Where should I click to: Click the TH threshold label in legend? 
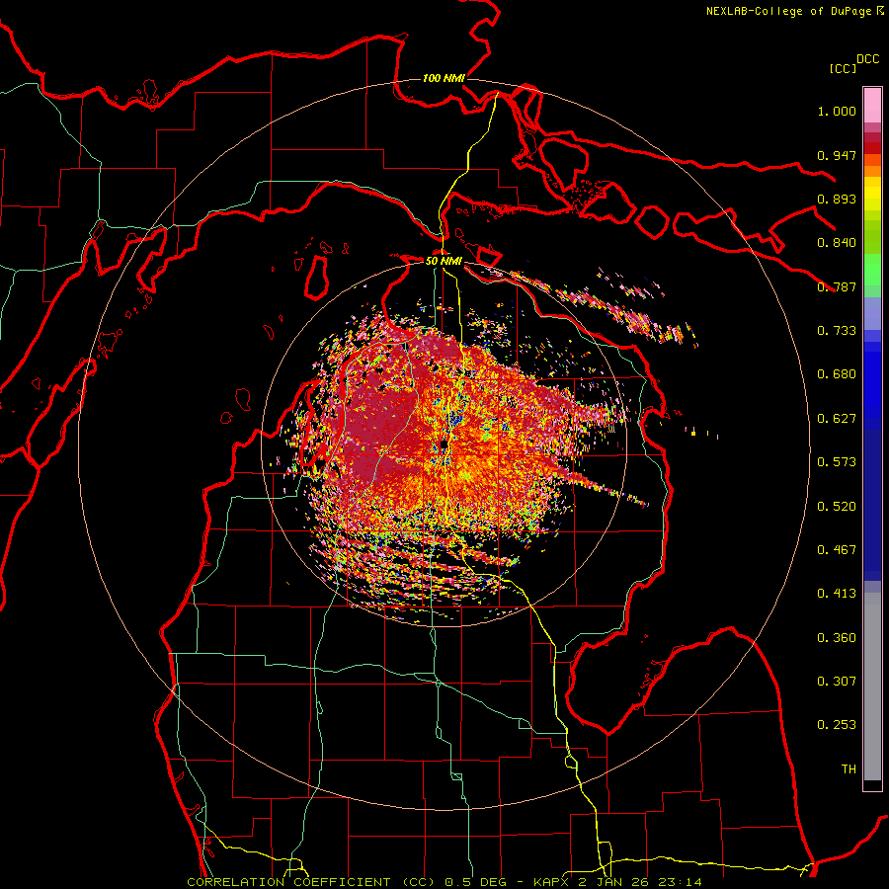click(x=849, y=769)
